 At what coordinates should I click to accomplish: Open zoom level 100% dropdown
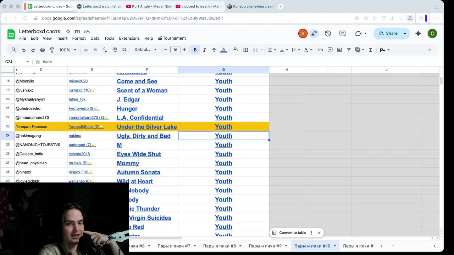[x=68, y=50]
